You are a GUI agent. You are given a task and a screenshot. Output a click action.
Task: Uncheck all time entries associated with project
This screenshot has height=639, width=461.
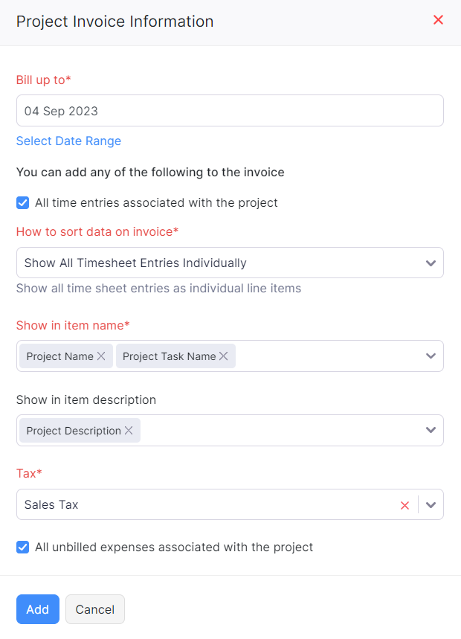(22, 202)
